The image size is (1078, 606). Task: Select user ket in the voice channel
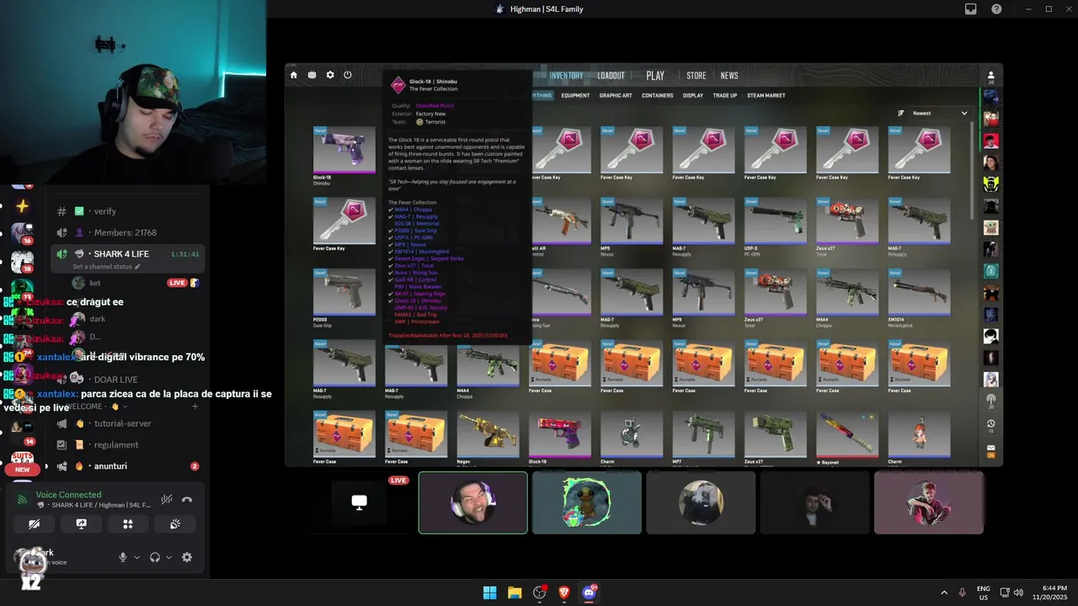(126, 283)
